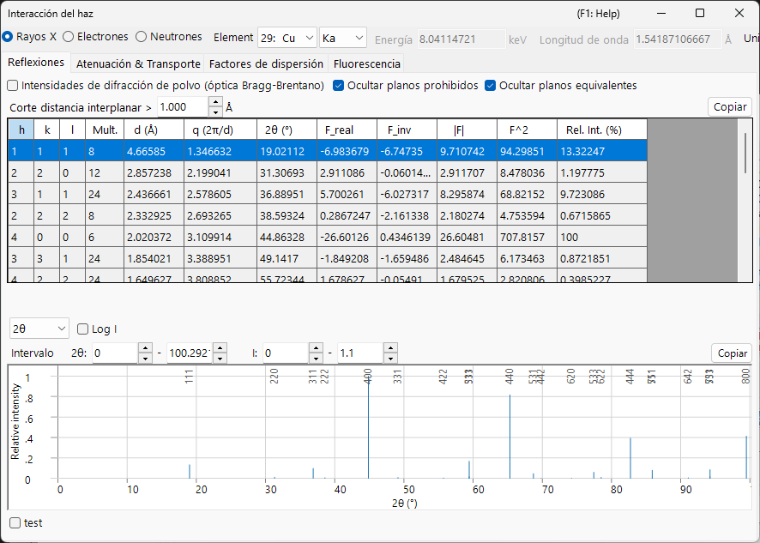Open the Element 29: Cu dropdown
The width and height of the screenshot is (760, 543).
pos(287,38)
